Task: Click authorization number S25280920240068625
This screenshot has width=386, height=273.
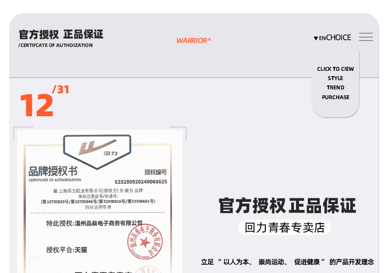Action: click(141, 182)
